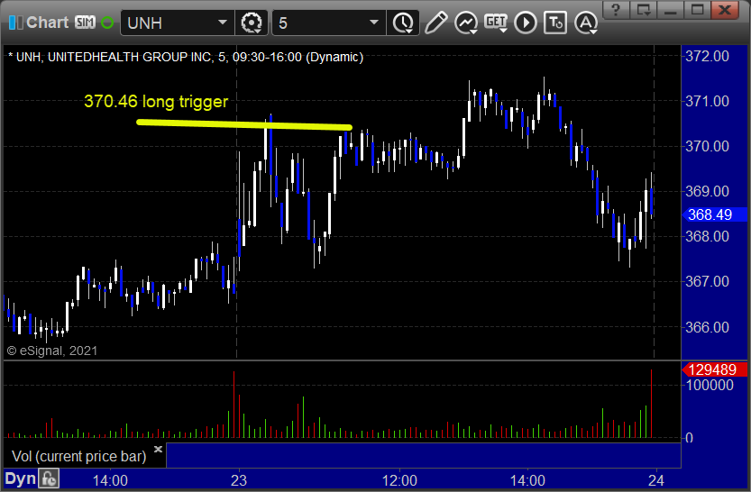Click the 366.00 price axis label

click(707, 327)
